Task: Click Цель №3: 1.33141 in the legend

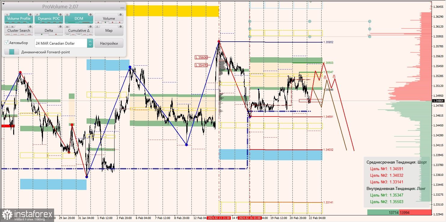Action: coord(387,182)
